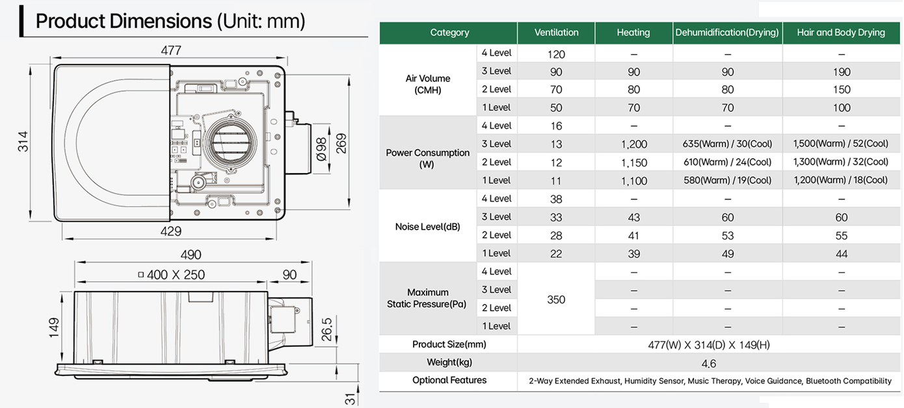904x408 pixels.
Task: Click the 4.6 weight value
Action: point(709,364)
